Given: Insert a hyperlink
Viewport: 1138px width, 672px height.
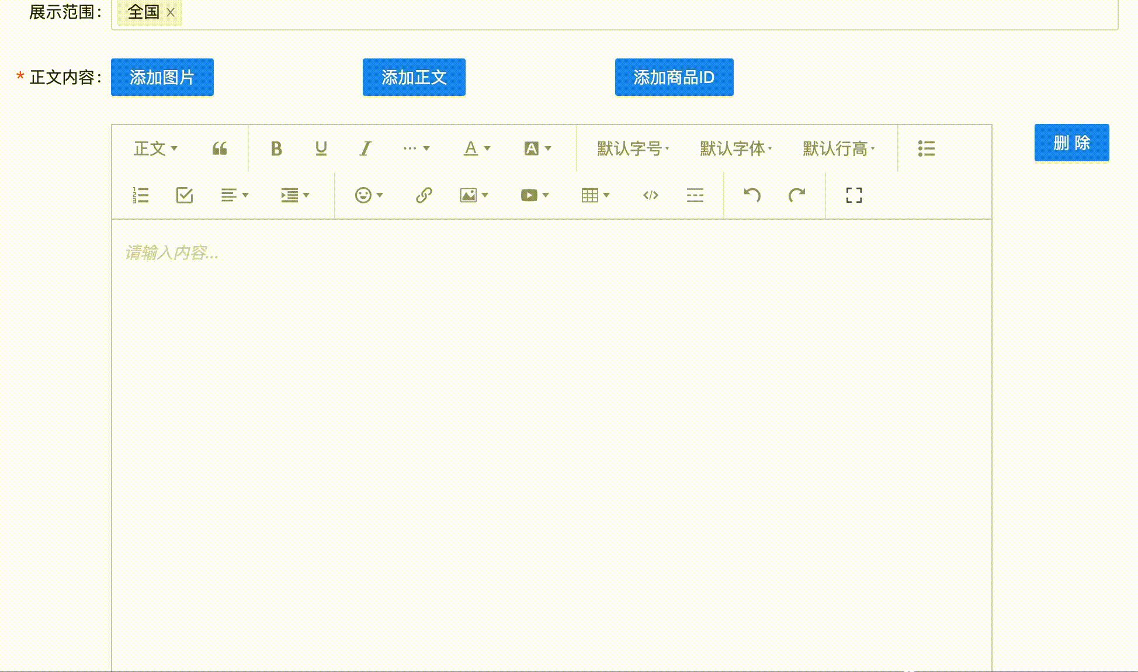Looking at the screenshot, I should tap(424, 195).
